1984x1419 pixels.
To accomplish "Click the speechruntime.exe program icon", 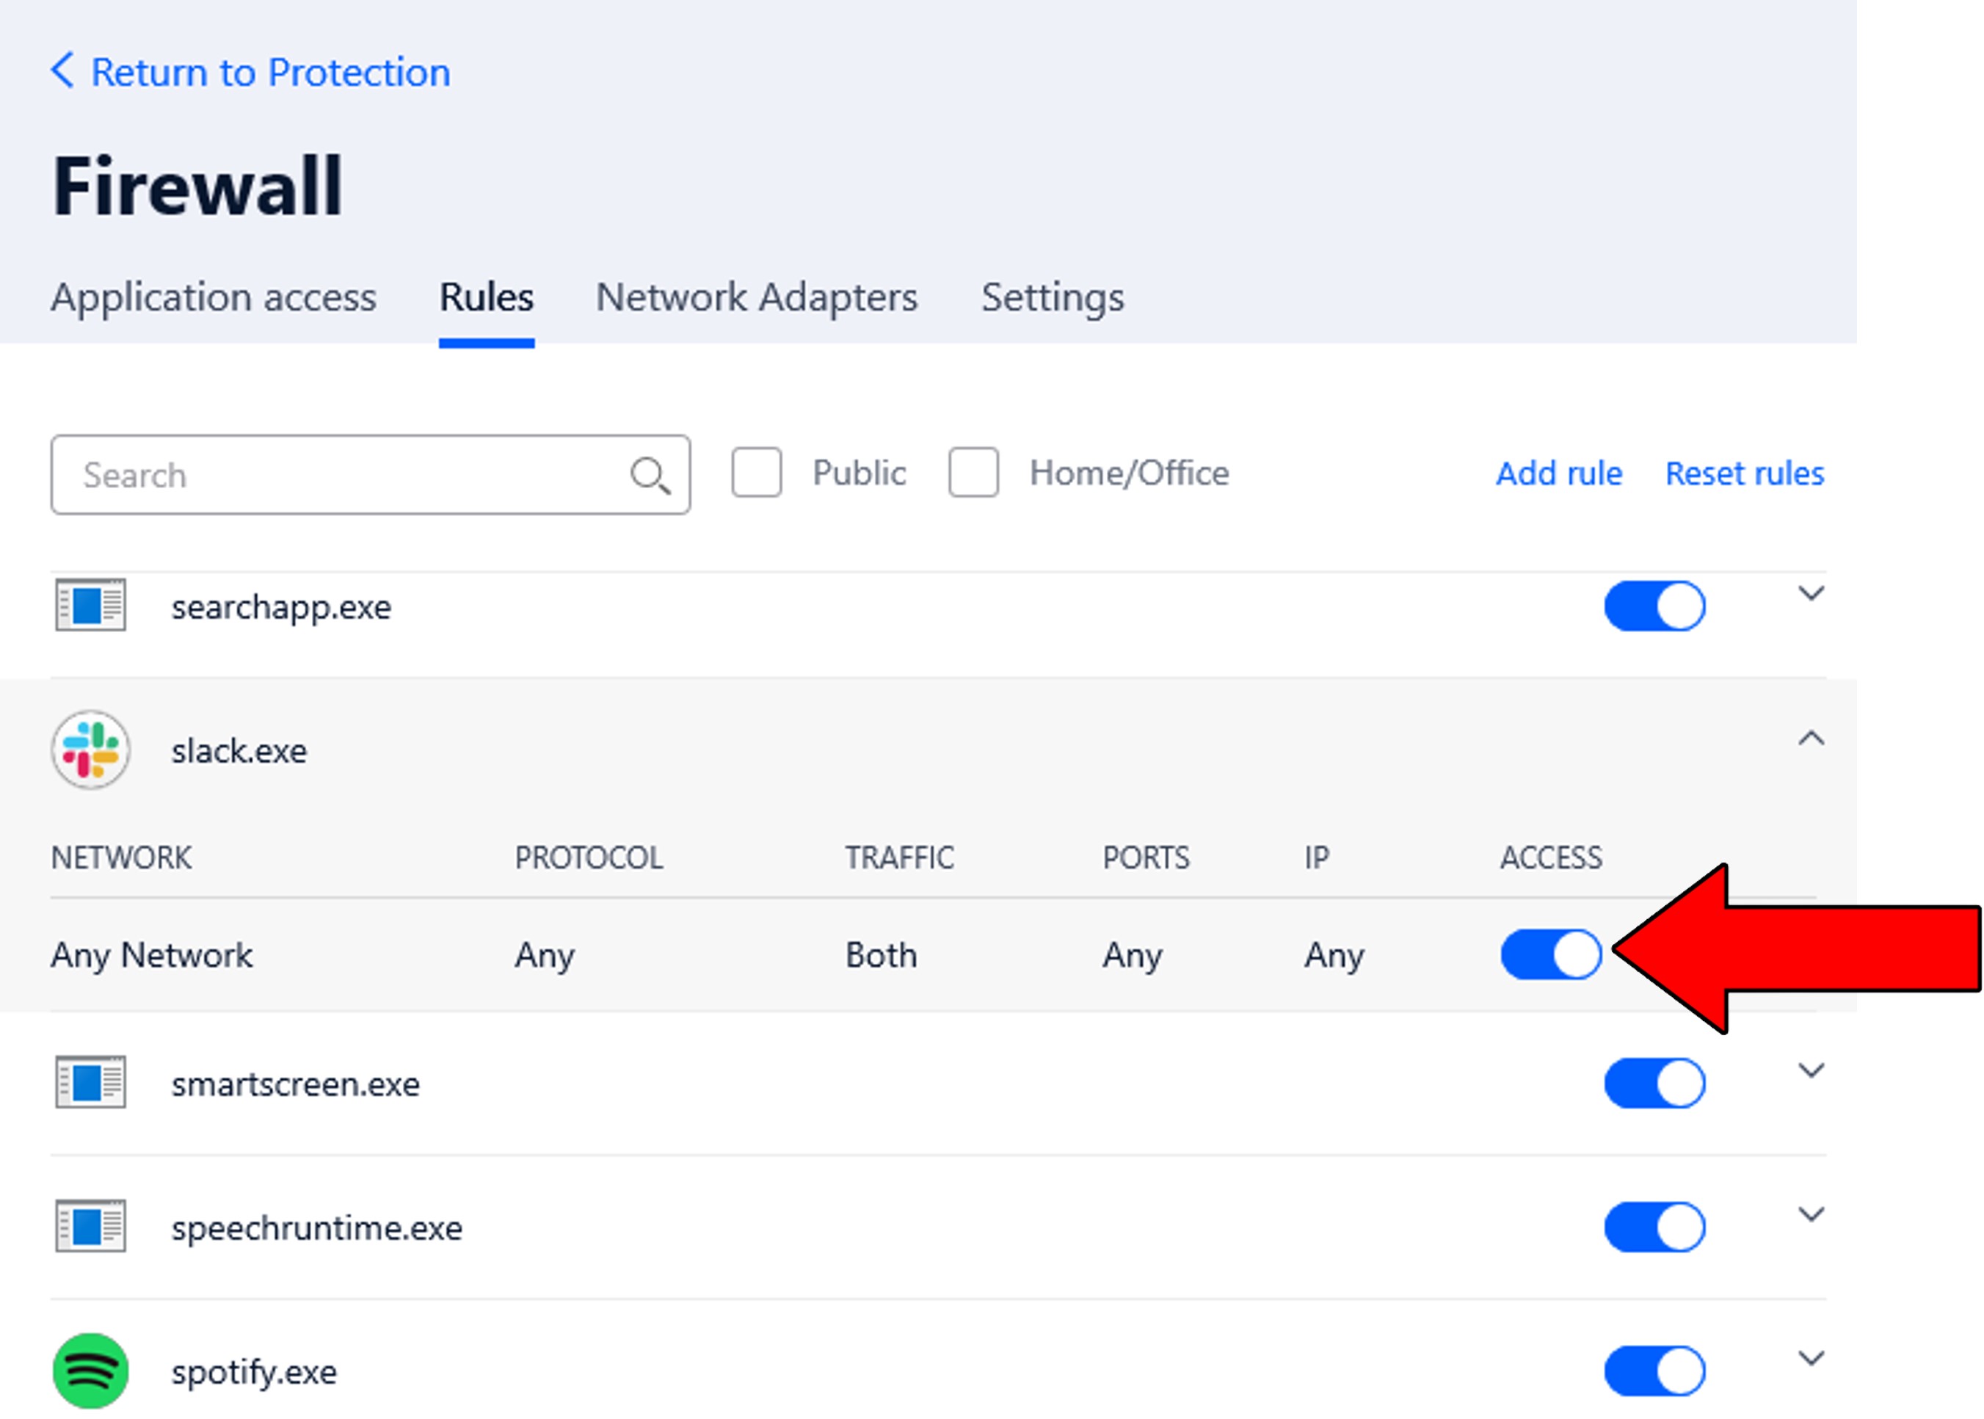I will coord(91,1226).
